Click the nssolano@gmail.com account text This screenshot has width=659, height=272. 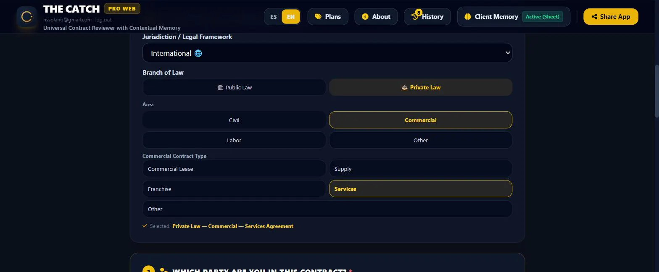tap(67, 20)
